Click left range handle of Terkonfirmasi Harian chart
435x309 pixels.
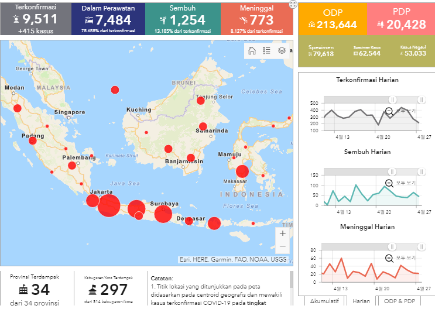point(393,99)
